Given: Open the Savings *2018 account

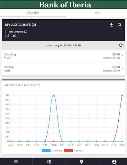Looking at the screenshot, I should pos(63,69).
